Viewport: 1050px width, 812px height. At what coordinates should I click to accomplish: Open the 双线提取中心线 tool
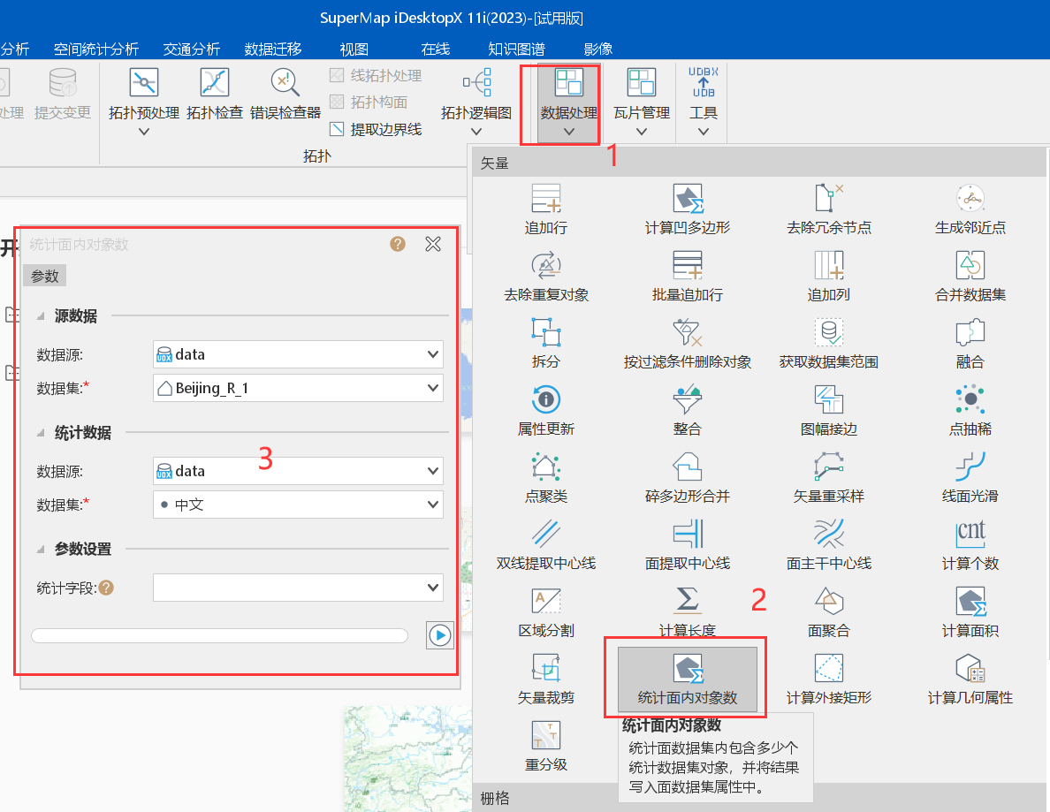coord(545,544)
